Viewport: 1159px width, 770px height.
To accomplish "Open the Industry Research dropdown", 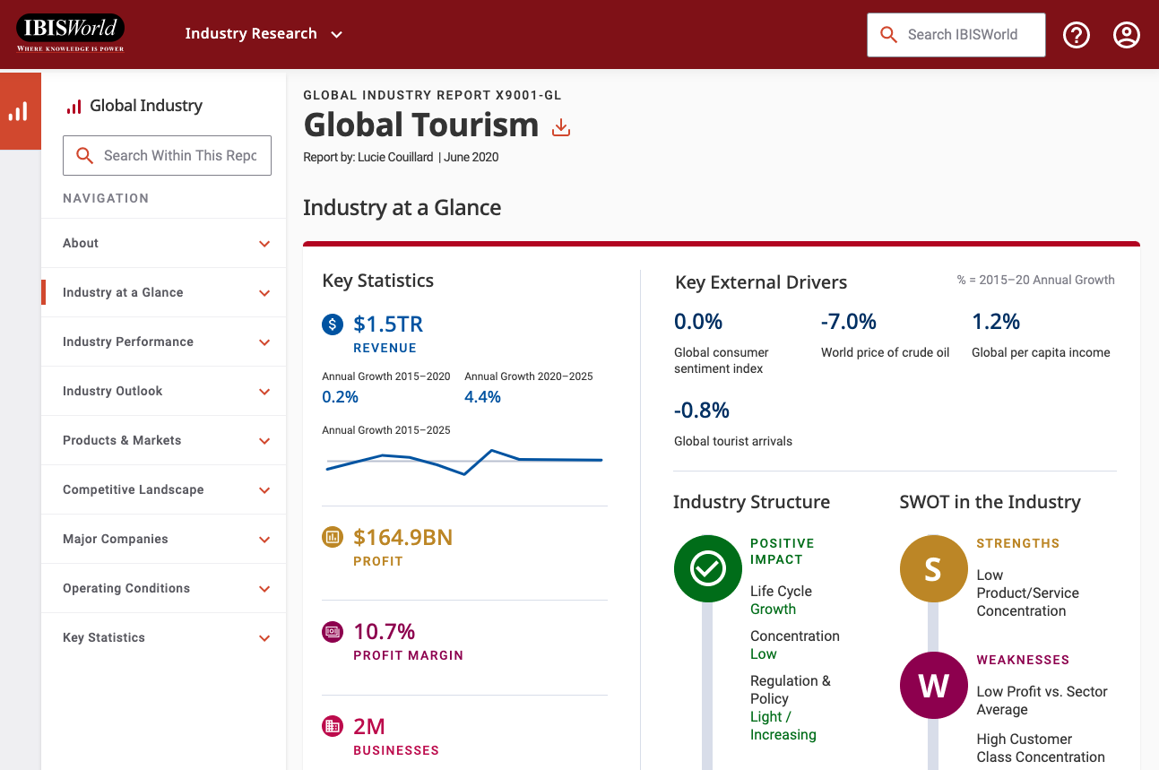I will click(x=264, y=34).
